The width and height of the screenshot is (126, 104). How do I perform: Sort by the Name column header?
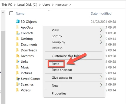tap(20, 13)
